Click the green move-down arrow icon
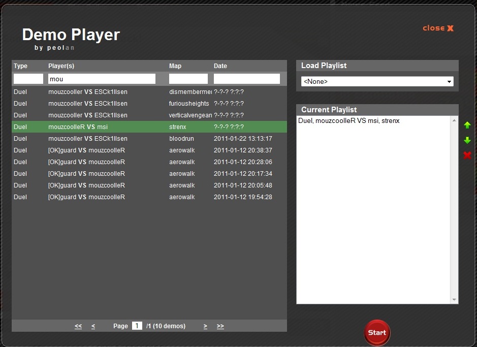The width and height of the screenshot is (477, 347). pyautogui.click(x=467, y=140)
